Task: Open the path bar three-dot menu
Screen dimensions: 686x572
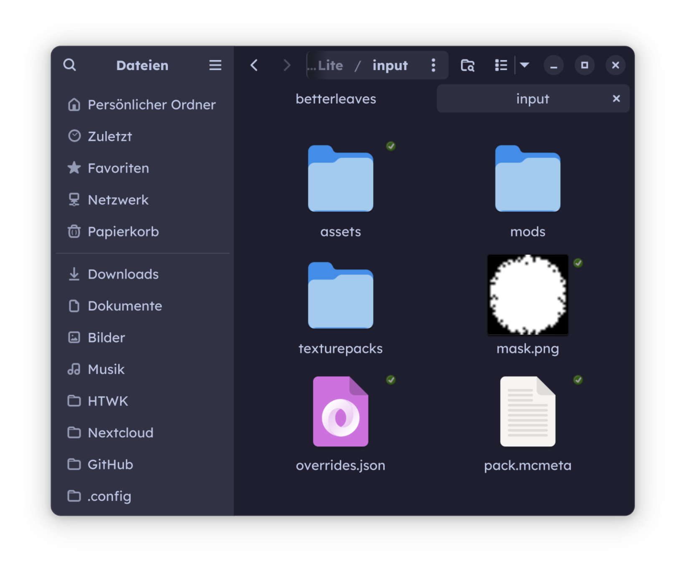Action: point(433,65)
